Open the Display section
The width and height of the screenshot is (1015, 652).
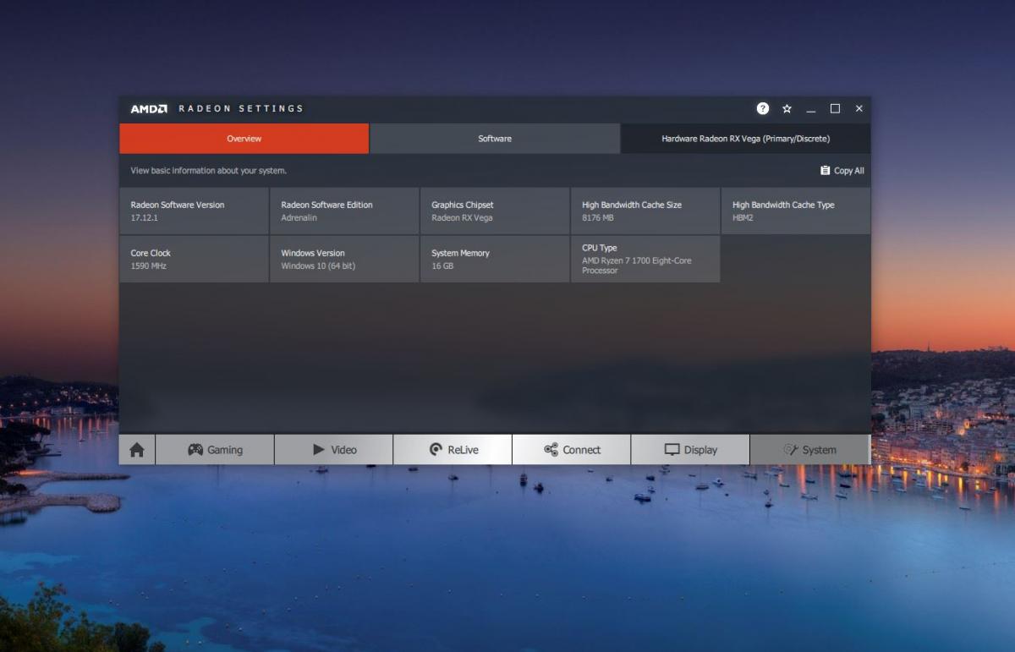[x=690, y=450]
